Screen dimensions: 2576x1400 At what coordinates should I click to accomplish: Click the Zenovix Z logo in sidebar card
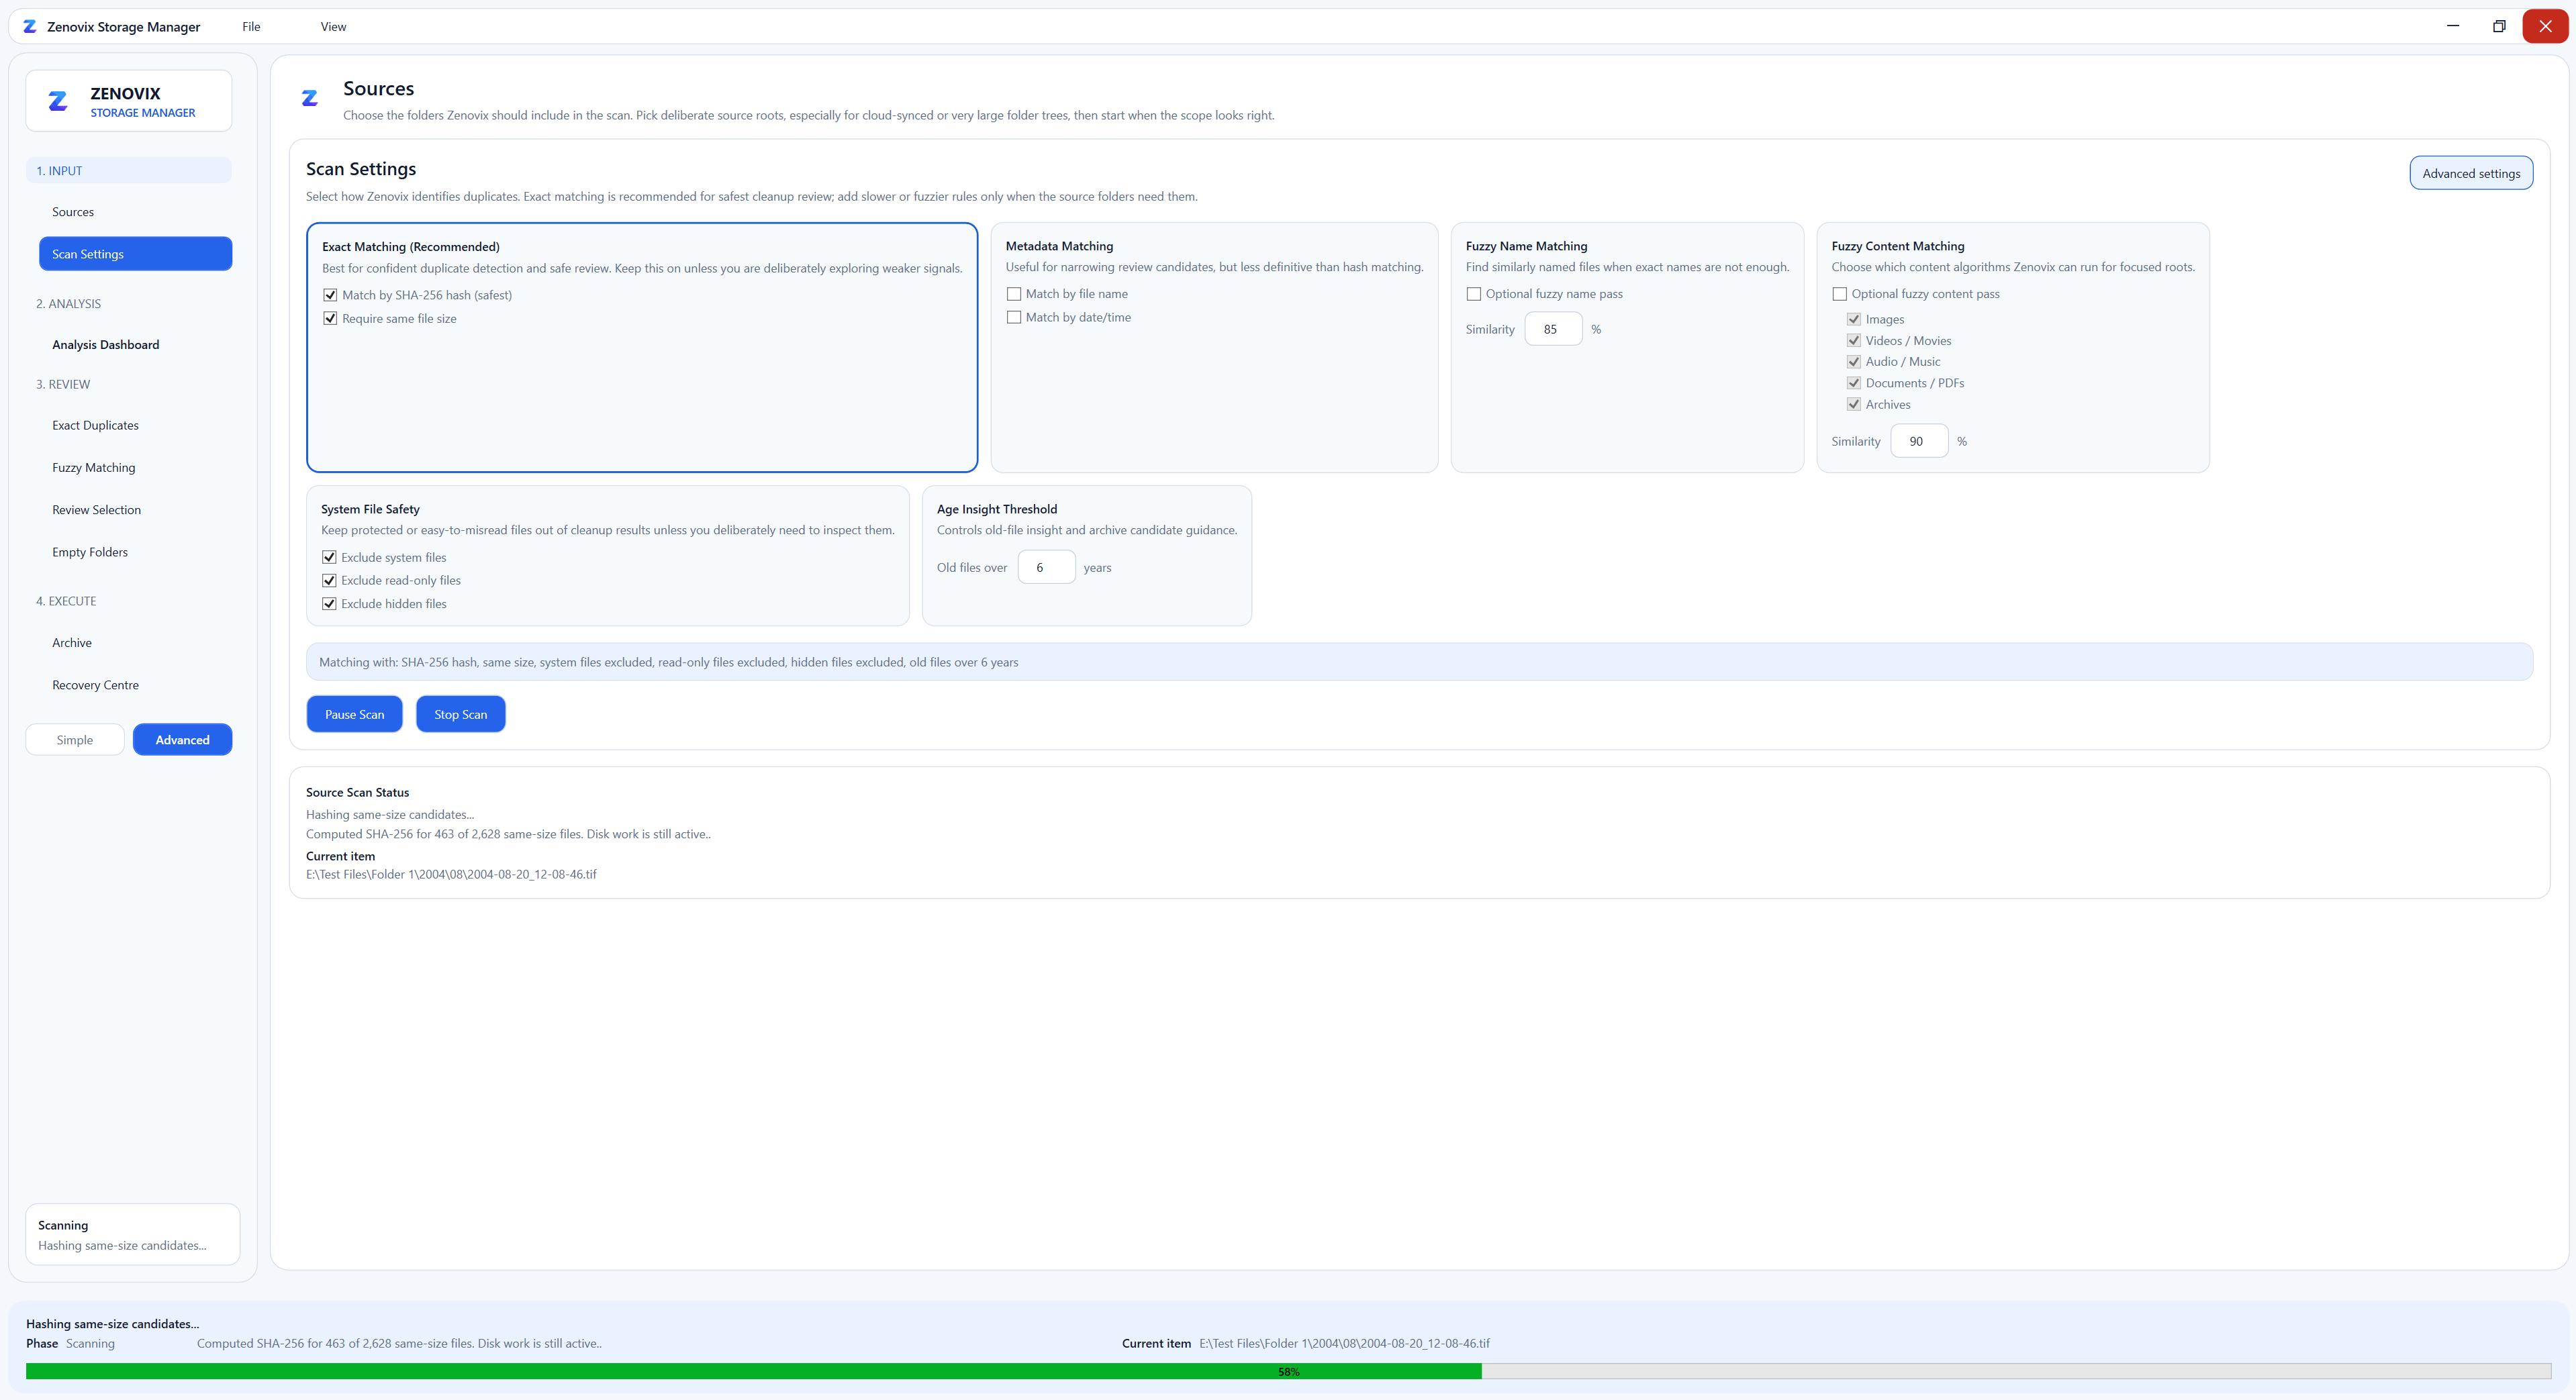(58, 101)
